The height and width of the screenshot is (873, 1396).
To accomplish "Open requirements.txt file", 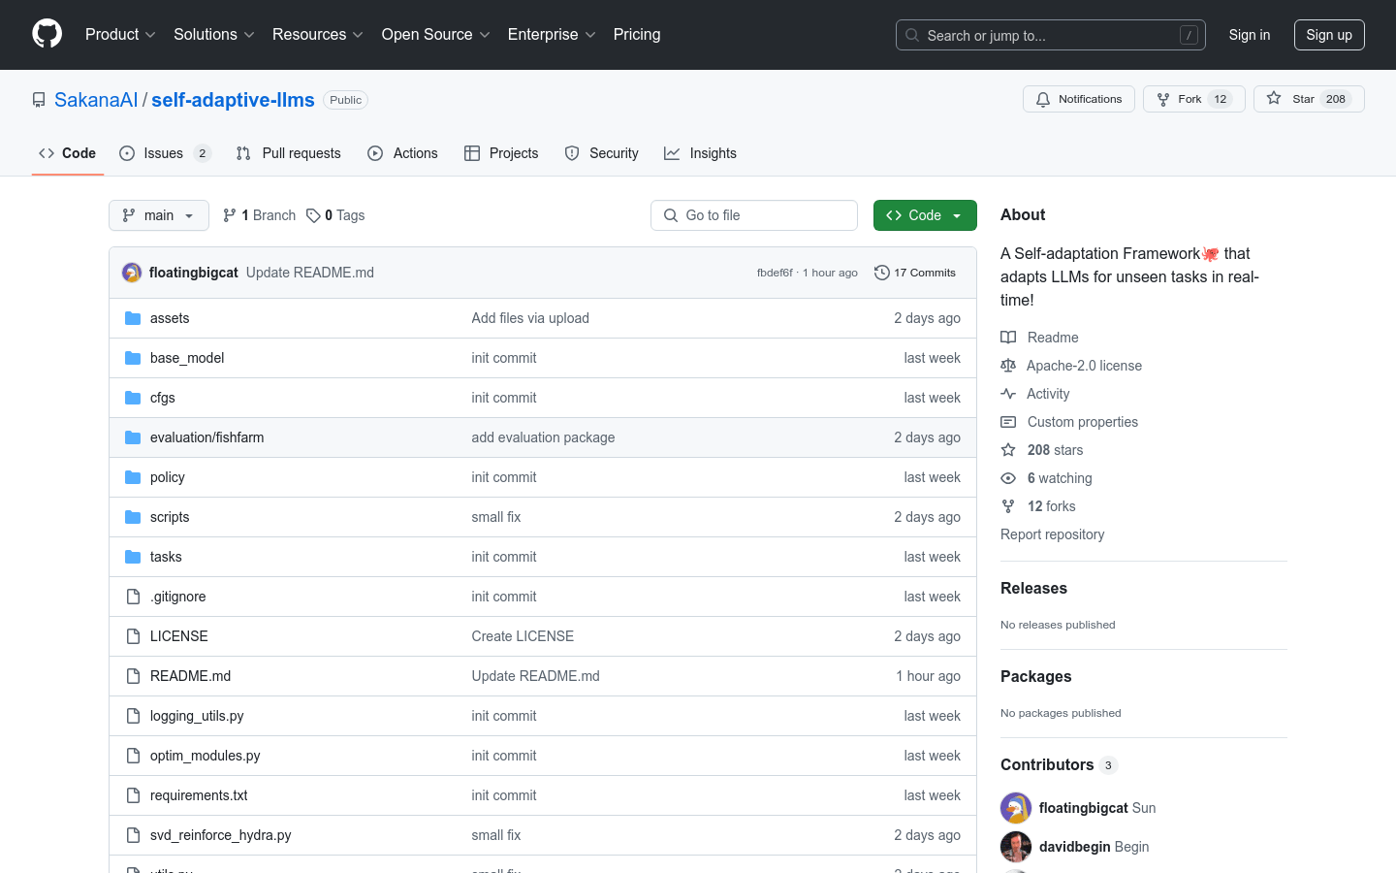I will click(199, 795).
